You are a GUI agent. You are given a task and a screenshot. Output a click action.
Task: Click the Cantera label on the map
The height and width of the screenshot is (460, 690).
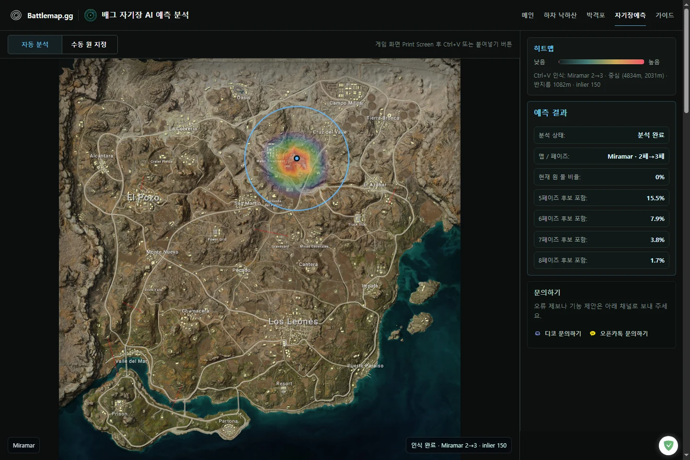click(309, 264)
